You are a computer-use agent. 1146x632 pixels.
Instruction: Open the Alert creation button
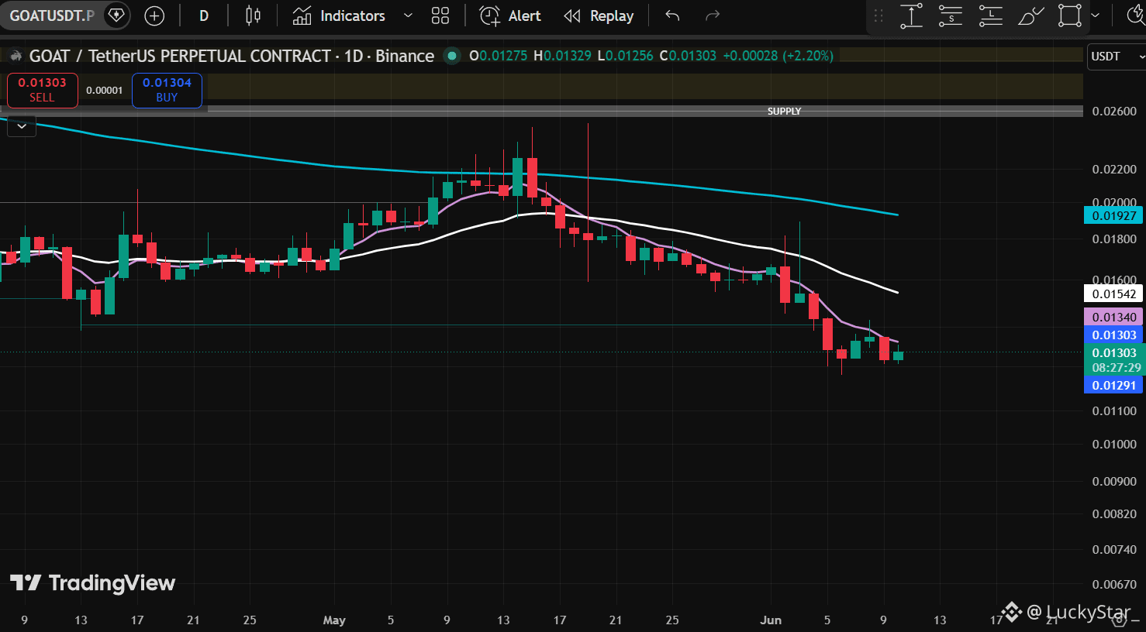pyautogui.click(x=510, y=15)
